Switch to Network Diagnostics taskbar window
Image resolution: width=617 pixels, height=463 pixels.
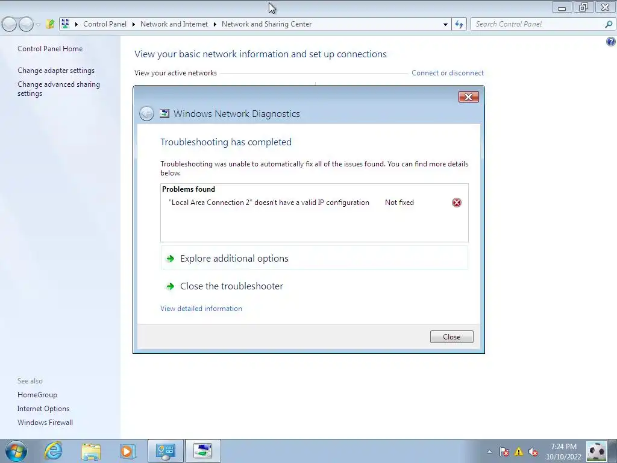pyautogui.click(x=202, y=451)
